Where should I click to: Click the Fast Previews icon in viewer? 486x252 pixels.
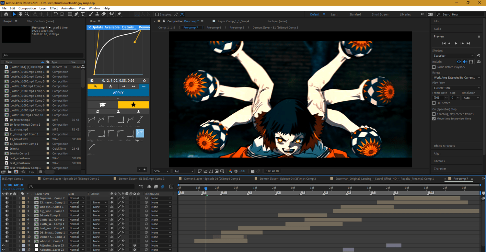200,171
